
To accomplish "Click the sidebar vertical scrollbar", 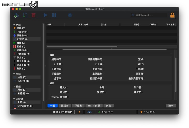I will tap(44, 62).
